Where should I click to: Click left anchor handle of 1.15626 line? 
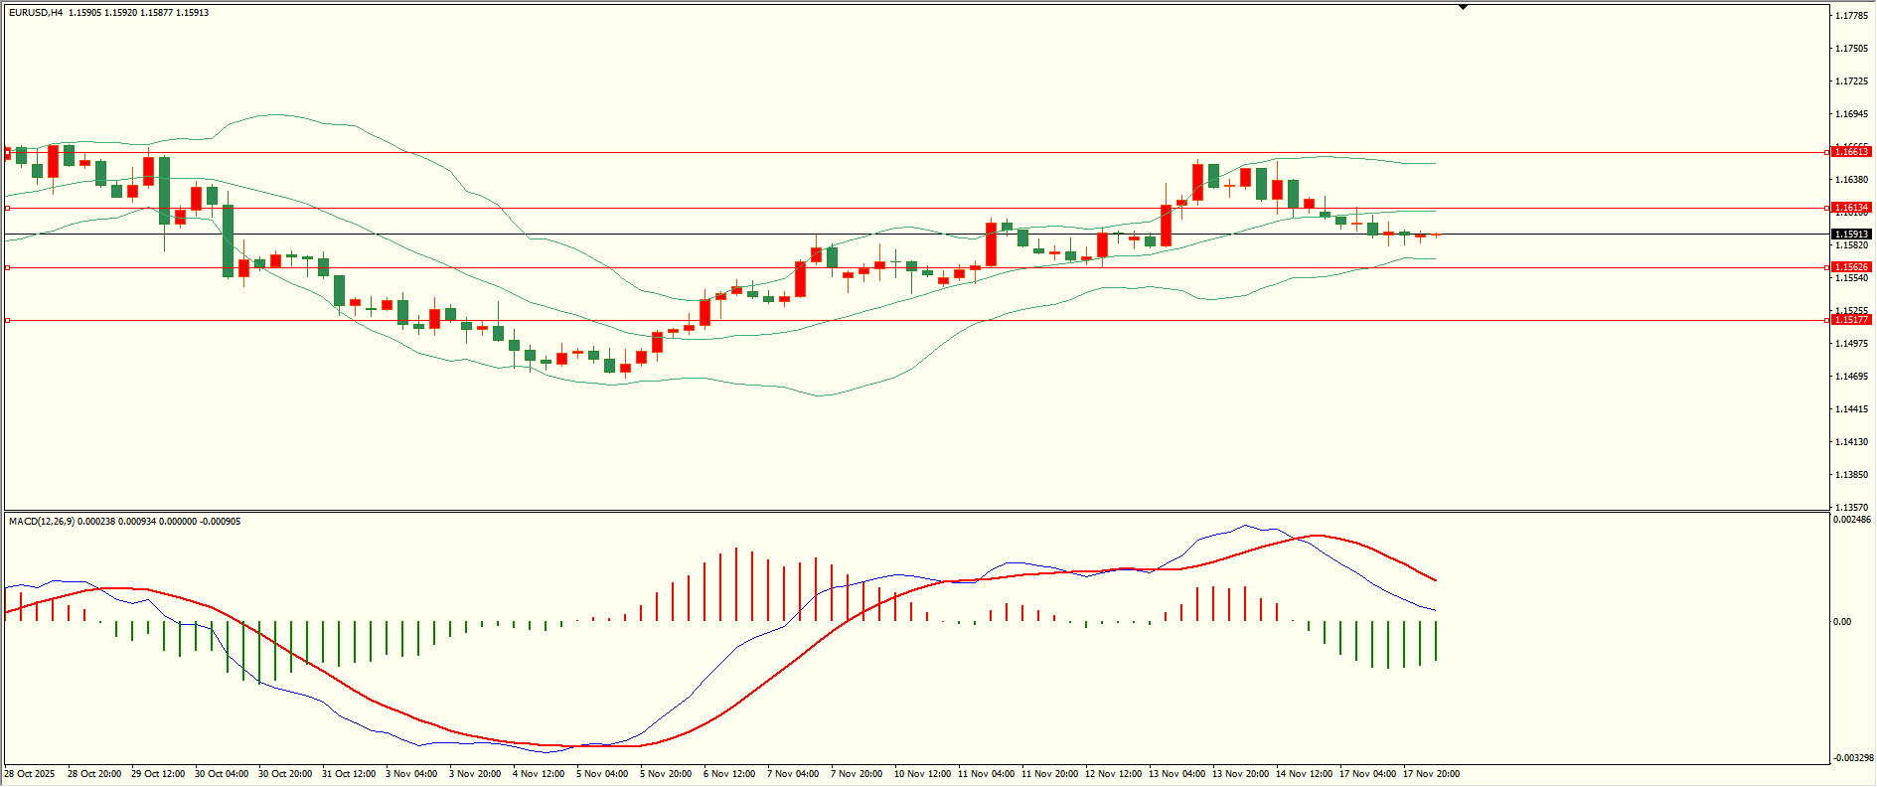(7, 267)
